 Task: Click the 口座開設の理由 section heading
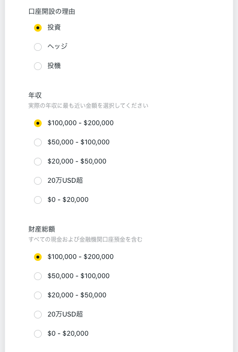point(52,12)
